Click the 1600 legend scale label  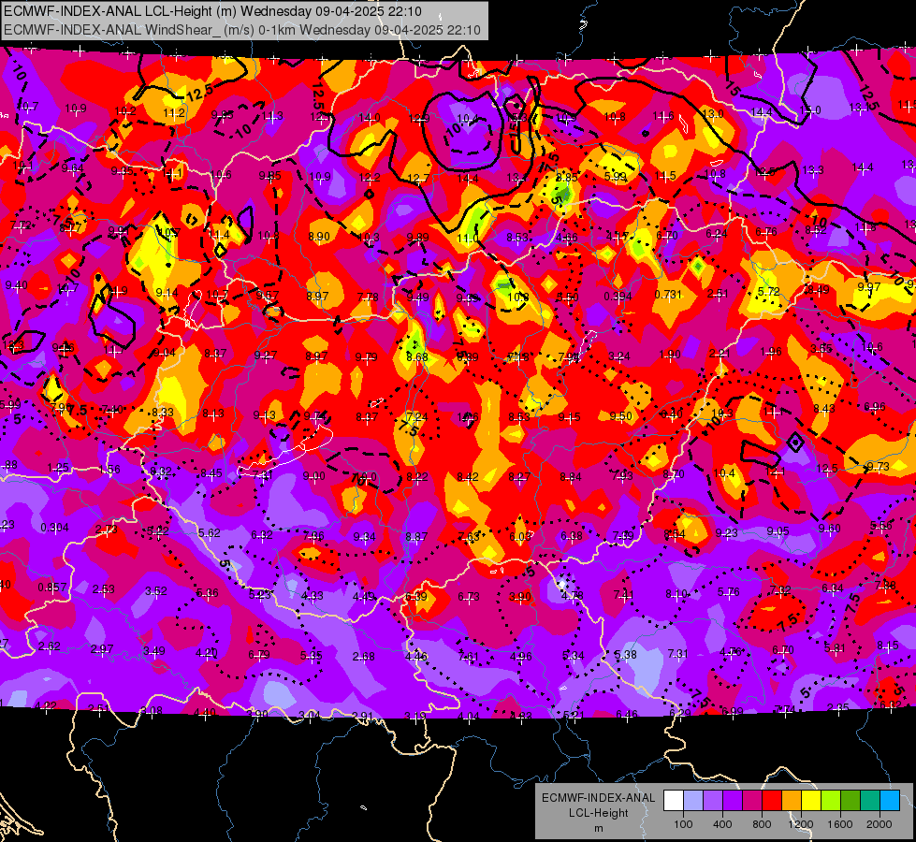pos(840,824)
